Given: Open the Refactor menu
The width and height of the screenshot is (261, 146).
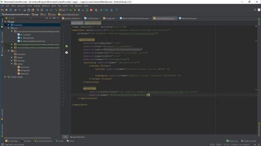Looking at the screenshot, I should [x=46, y=6].
